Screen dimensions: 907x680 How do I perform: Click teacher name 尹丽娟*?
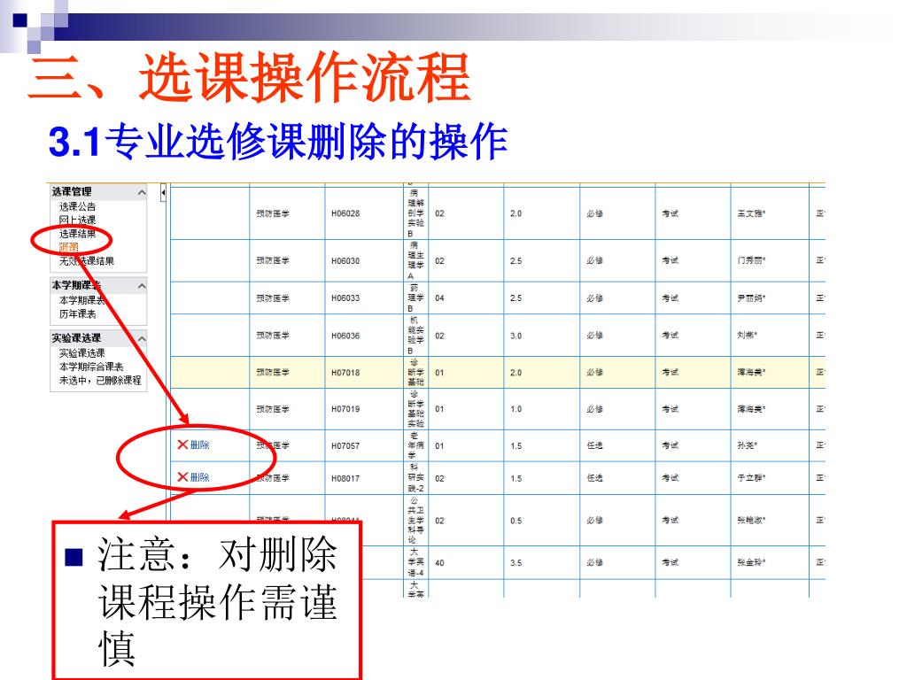click(x=751, y=297)
